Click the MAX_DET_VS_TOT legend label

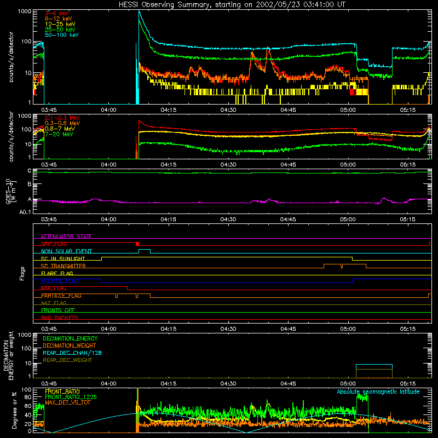(x=67, y=402)
